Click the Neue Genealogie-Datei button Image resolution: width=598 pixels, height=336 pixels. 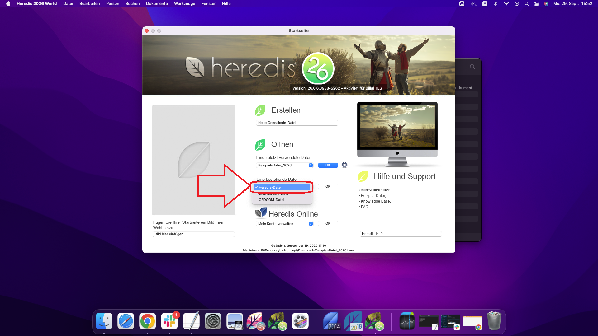click(x=297, y=123)
